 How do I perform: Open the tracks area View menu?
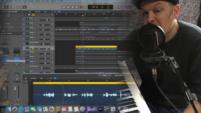[x=46, y=12]
